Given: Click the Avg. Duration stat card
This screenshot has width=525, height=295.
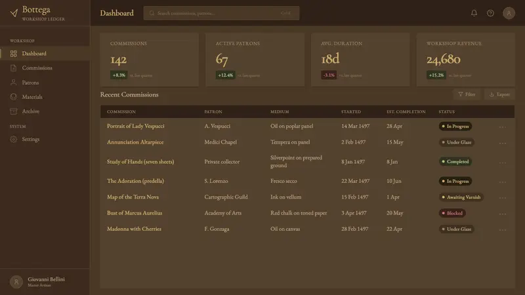Looking at the screenshot, I should click(360, 60).
